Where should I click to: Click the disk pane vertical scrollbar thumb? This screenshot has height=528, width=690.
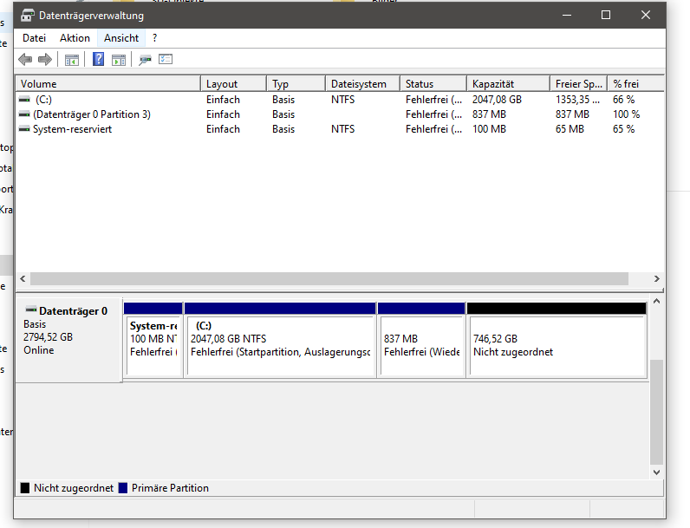(656, 412)
